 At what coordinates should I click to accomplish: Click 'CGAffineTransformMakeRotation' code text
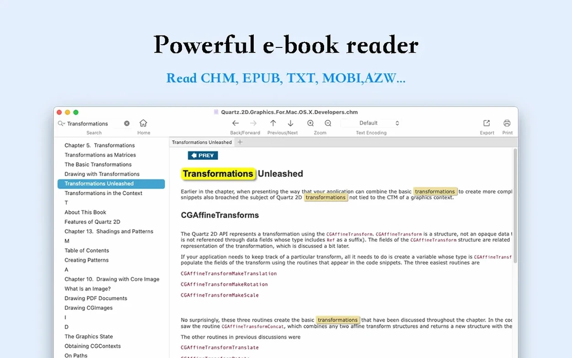tap(224, 284)
